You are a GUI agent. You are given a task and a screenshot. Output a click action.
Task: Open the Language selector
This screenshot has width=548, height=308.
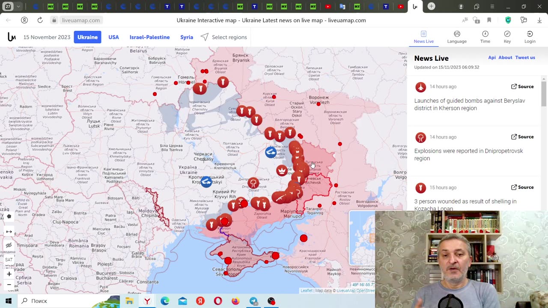pyautogui.click(x=457, y=37)
